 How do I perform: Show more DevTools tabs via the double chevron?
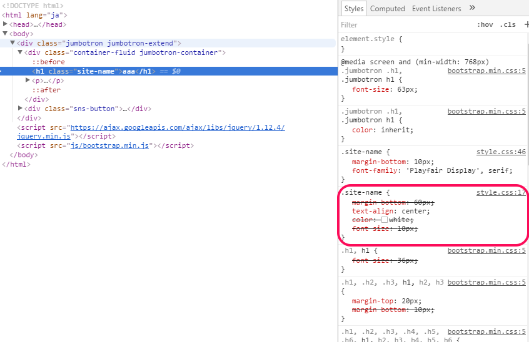pyautogui.click(x=472, y=8)
